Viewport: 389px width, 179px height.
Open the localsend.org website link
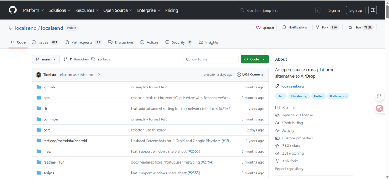(x=292, y=86)
